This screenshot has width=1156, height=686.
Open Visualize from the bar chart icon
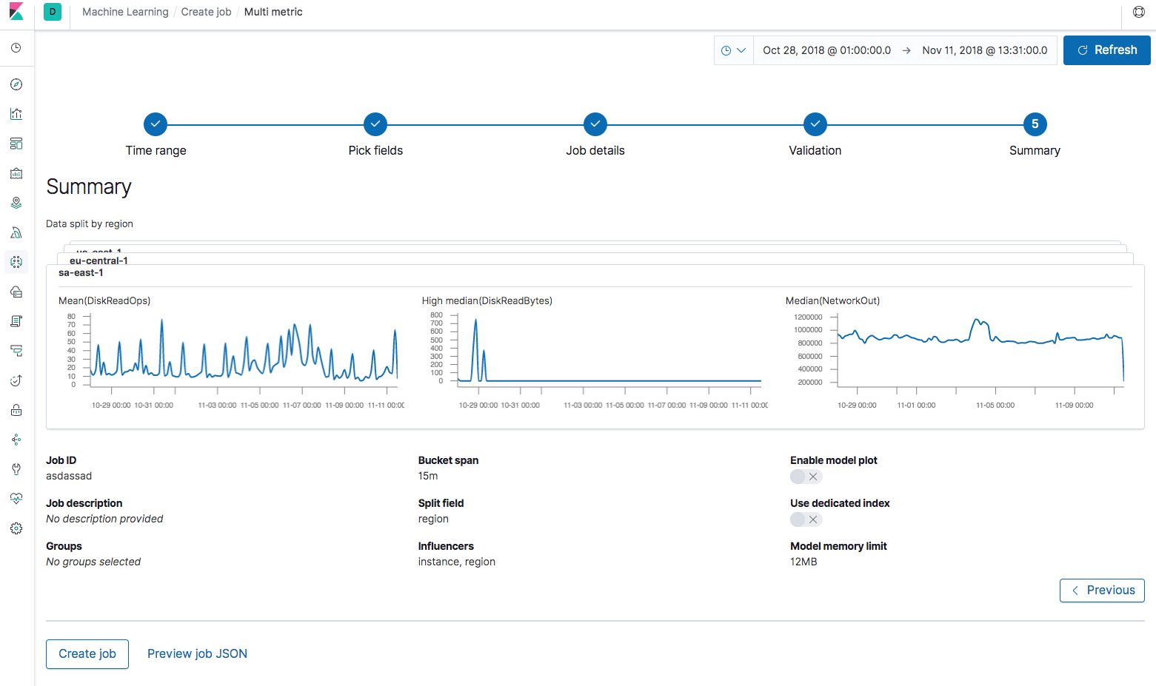click(16, 114)
